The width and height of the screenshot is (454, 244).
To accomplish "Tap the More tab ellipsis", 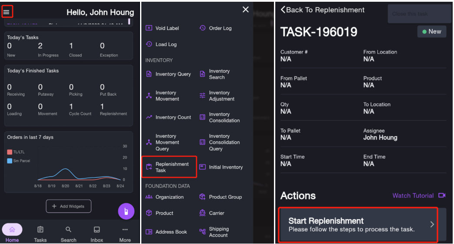I will point(125,230).
